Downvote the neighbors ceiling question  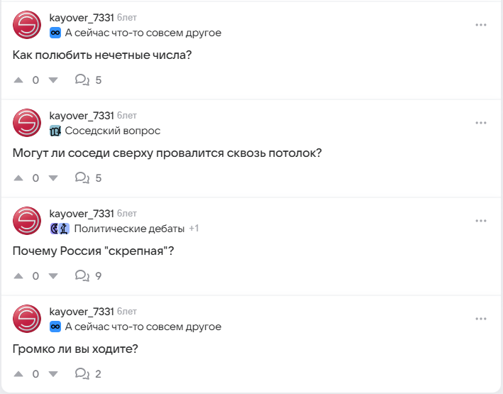click(x=52, y=178)
